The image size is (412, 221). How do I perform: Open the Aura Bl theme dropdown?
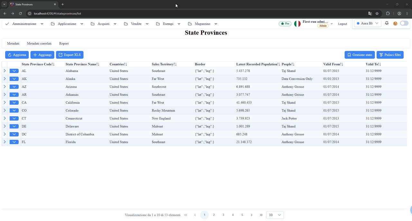[x=368, y=23]
